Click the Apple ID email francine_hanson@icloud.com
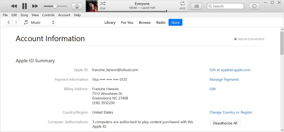The image size is (284, 132). 115,70
